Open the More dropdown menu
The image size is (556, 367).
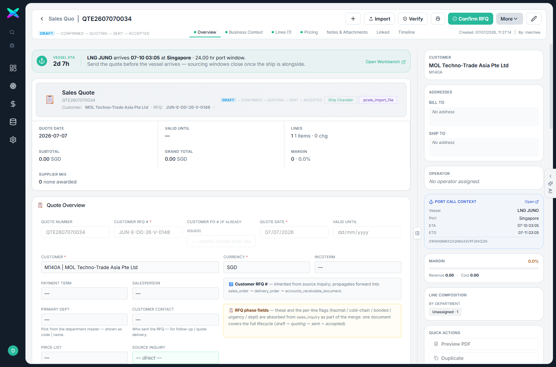tap(509, 19)
